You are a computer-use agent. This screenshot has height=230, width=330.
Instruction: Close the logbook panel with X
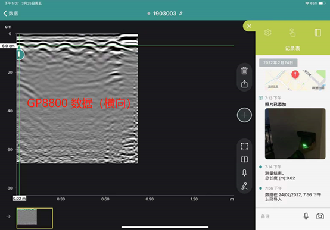[x=249, y=26]
